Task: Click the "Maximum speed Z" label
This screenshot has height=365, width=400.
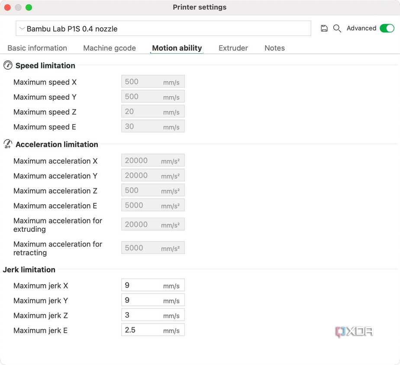Action: point(45,112)
